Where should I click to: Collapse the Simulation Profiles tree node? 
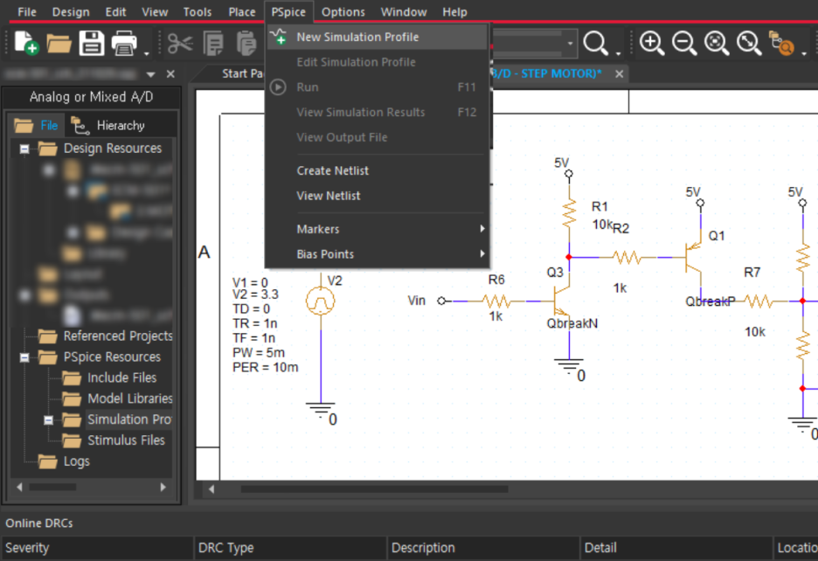pos(48,420)
